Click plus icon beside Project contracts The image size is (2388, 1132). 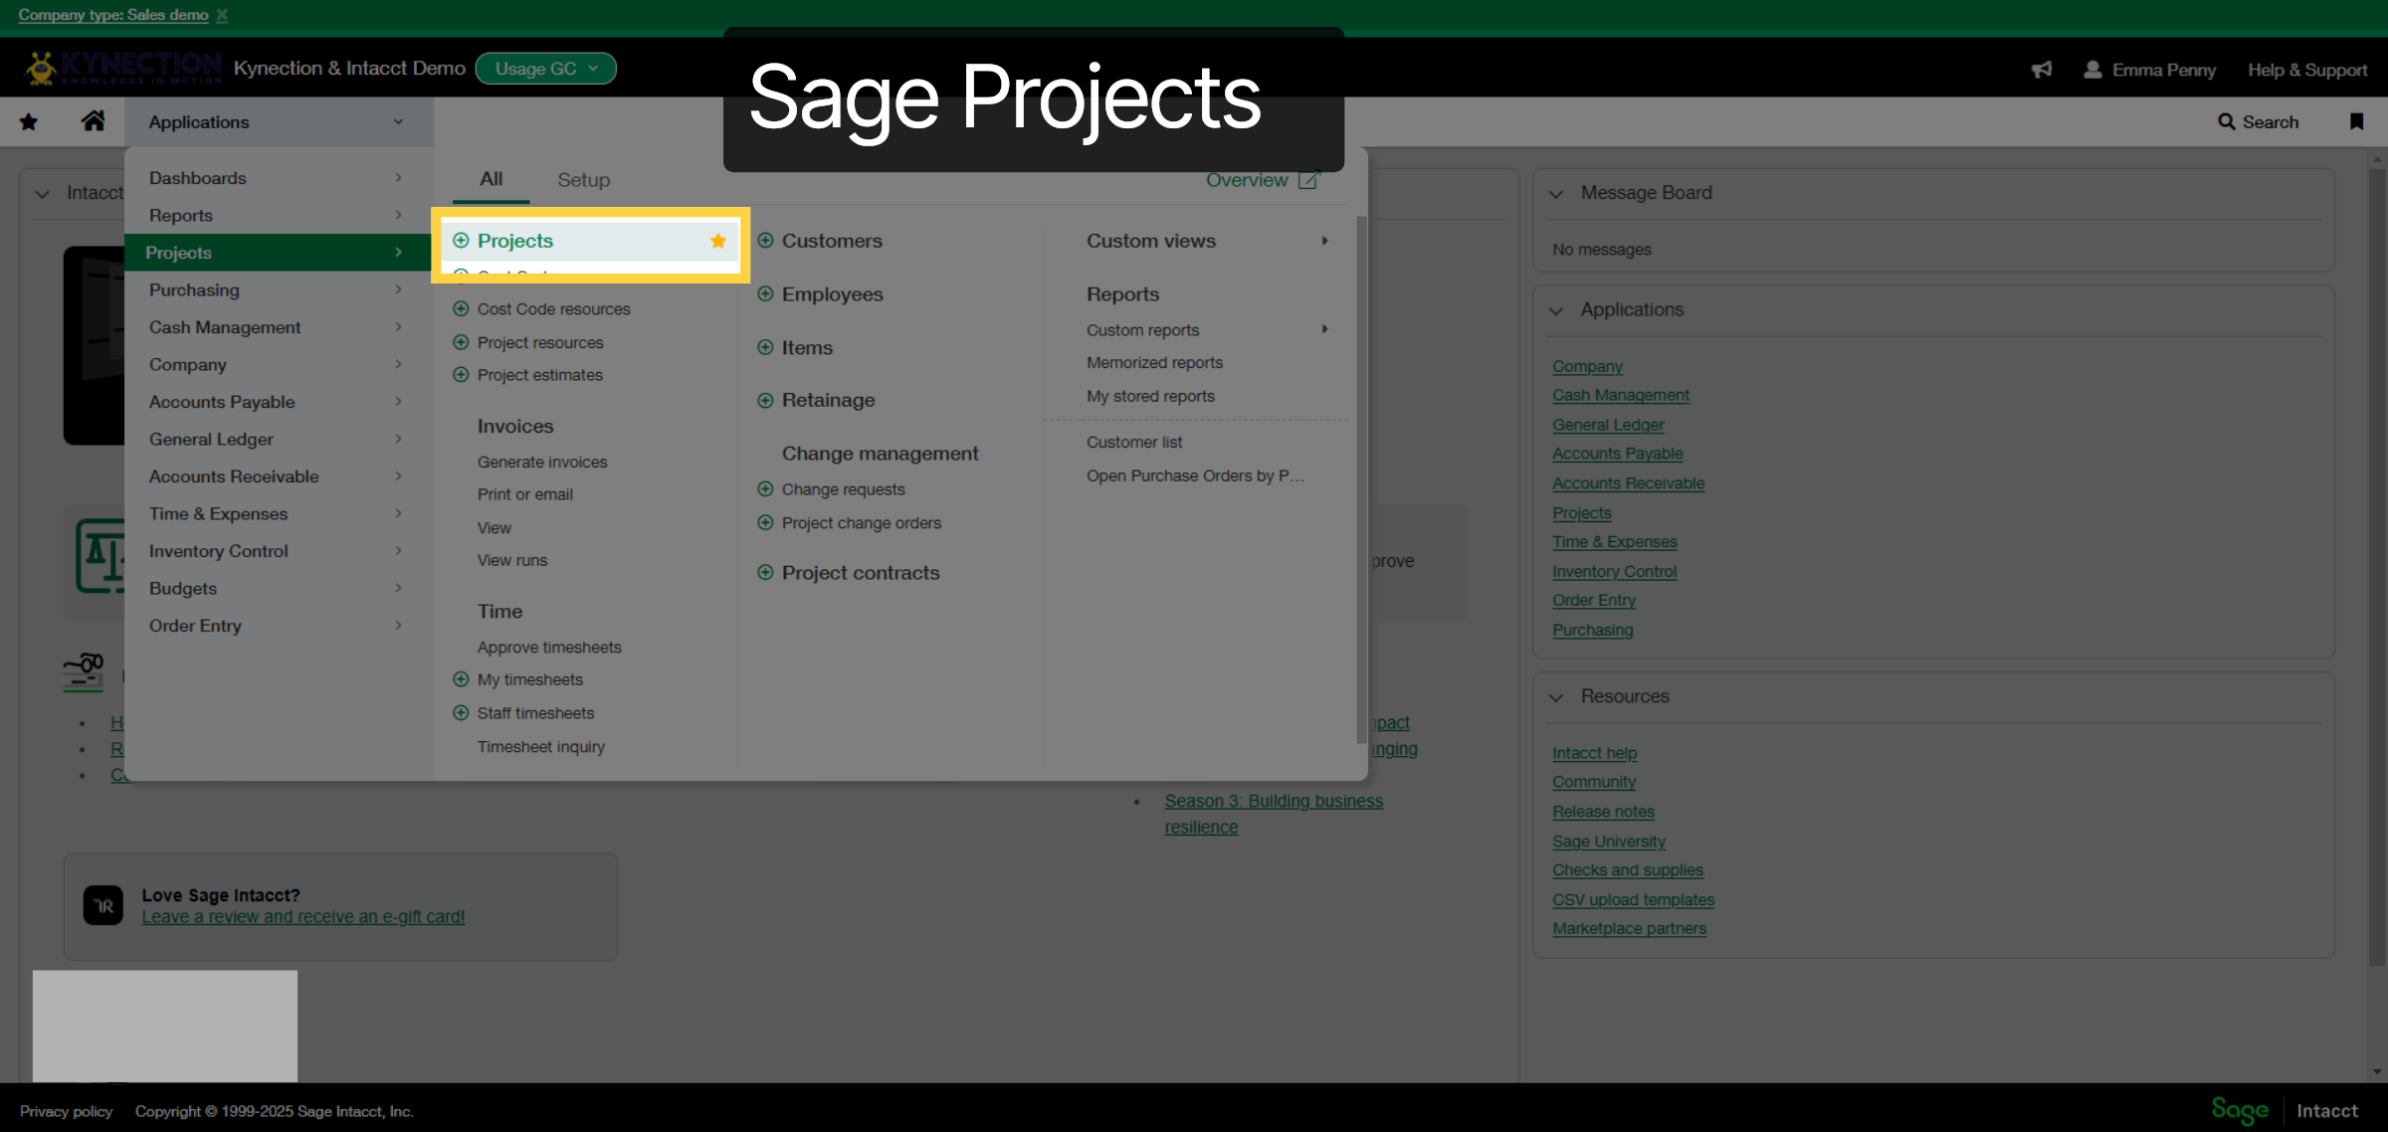tap(765, 572)
